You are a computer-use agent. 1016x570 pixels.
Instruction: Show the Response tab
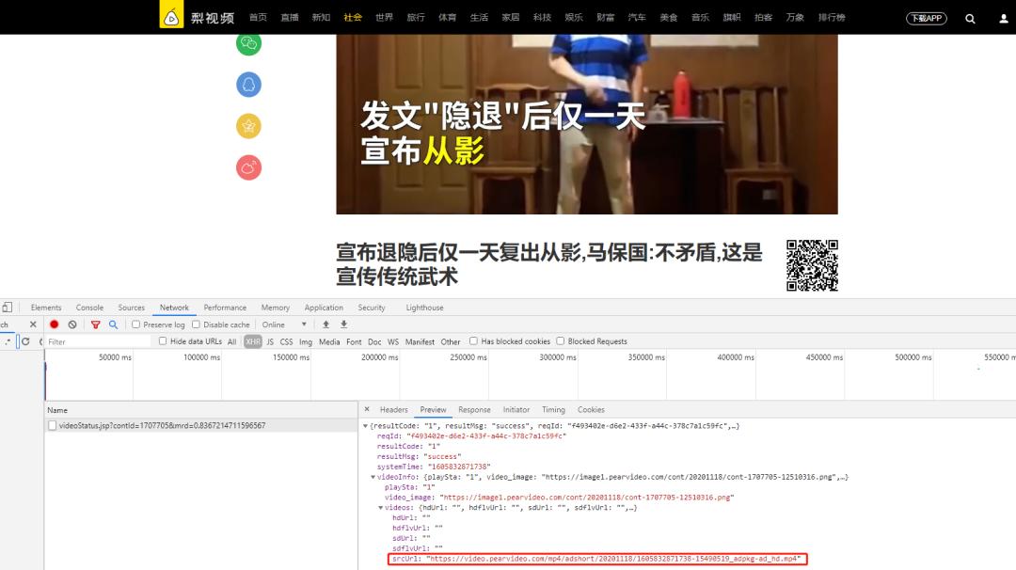pos(474,410)
